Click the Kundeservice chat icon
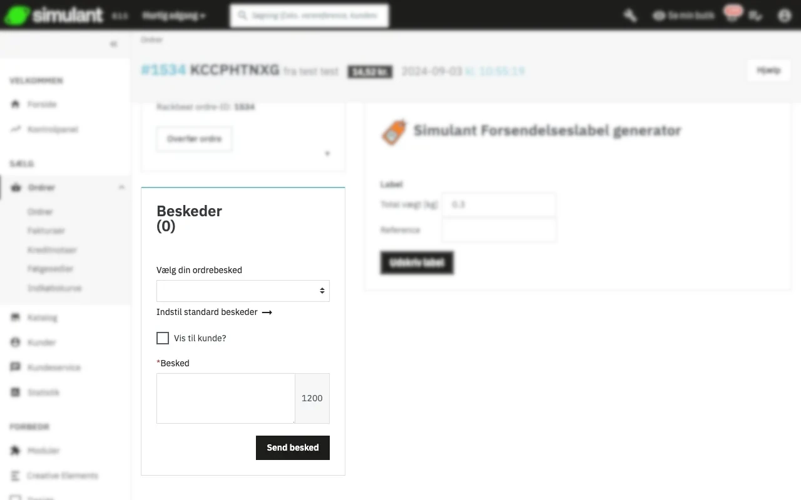This screenshot has width=801, height=500. click(16, 367)
